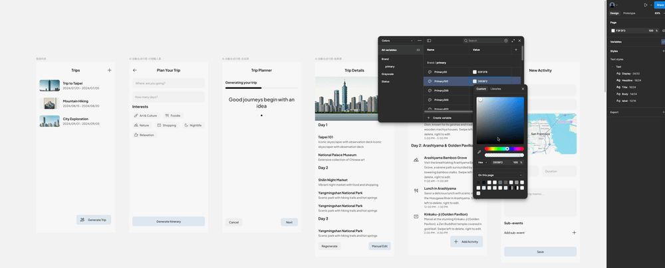Click Create variable button
Screen dimensions: 665x268
(440, 117)
